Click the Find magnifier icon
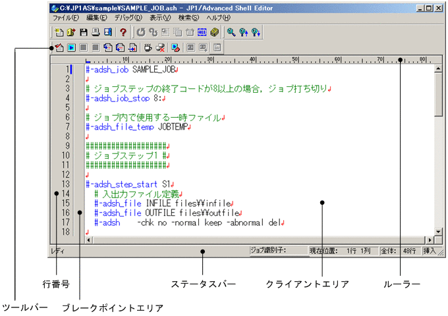Screen dimensions: 448x316 (231, 32)
